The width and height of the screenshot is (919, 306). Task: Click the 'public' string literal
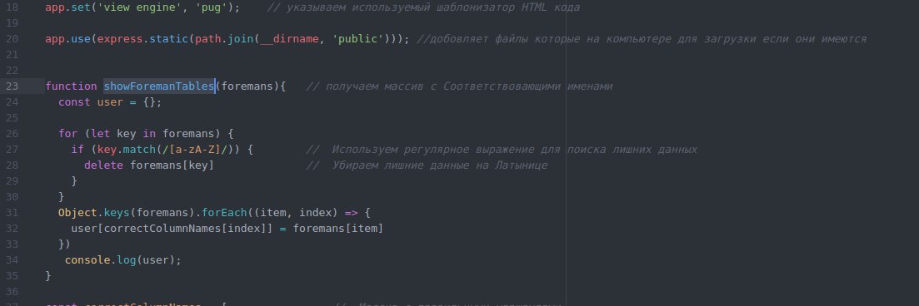(x=359, y=39)
